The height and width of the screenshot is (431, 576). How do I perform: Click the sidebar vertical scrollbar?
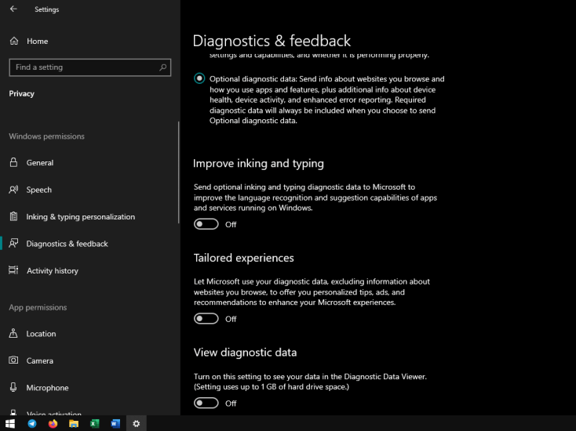click(179, 172)
